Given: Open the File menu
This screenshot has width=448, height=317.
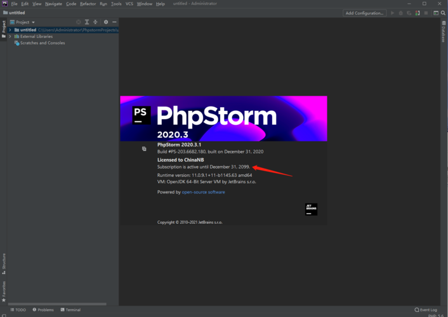Looking at the screenshot, I should (15, 4).
